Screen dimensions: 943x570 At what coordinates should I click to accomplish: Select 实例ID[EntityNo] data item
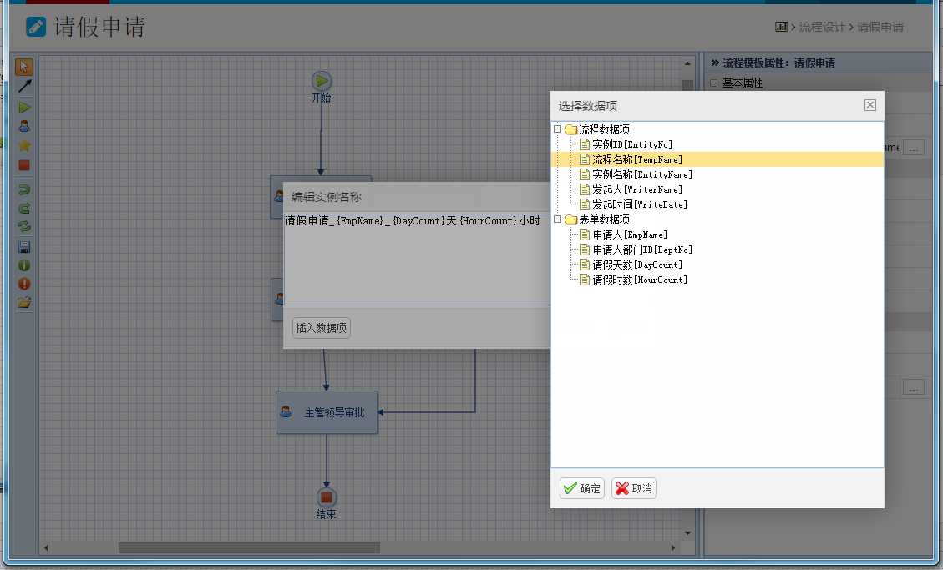click(632, 144)
